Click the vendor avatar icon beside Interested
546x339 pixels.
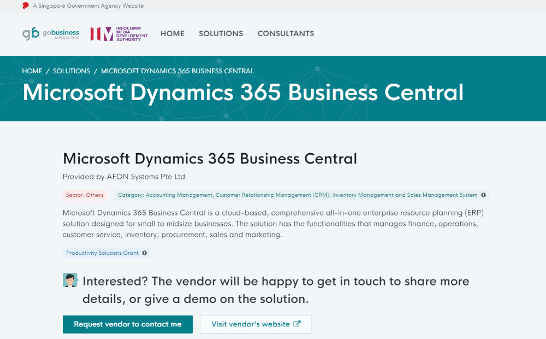coord(70,280)
